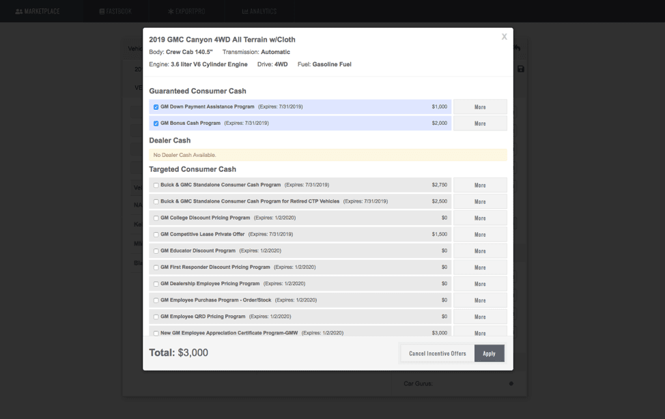
Task: View More for Employee Purchase Program - Order/Stock
Action: [480, 300]
